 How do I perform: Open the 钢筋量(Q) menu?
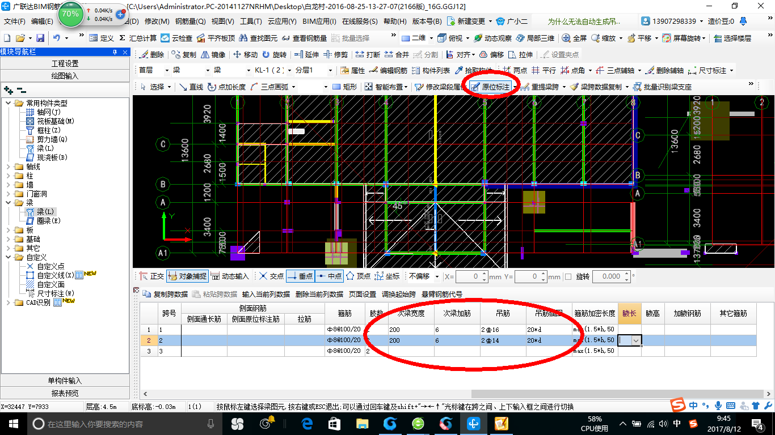[x=190, y=22]
